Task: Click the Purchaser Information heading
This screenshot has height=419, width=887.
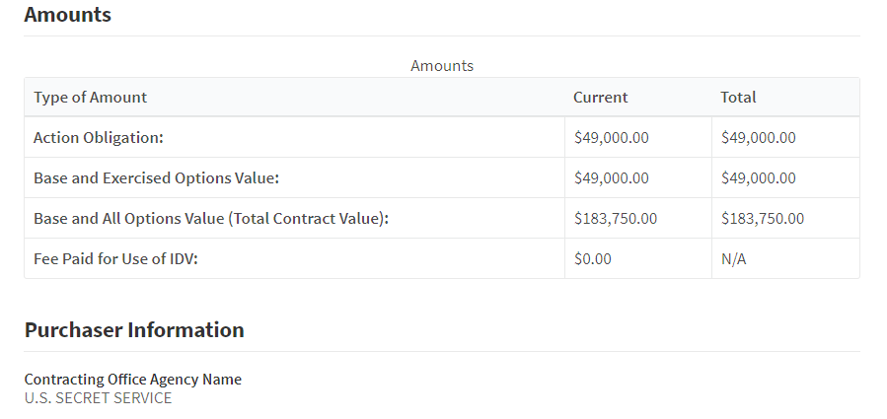Action: 134,330
